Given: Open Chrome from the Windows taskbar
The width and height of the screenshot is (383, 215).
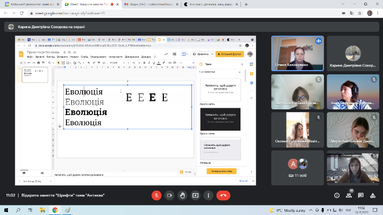Looking at the screenshot, I should (x=55, y=210).
